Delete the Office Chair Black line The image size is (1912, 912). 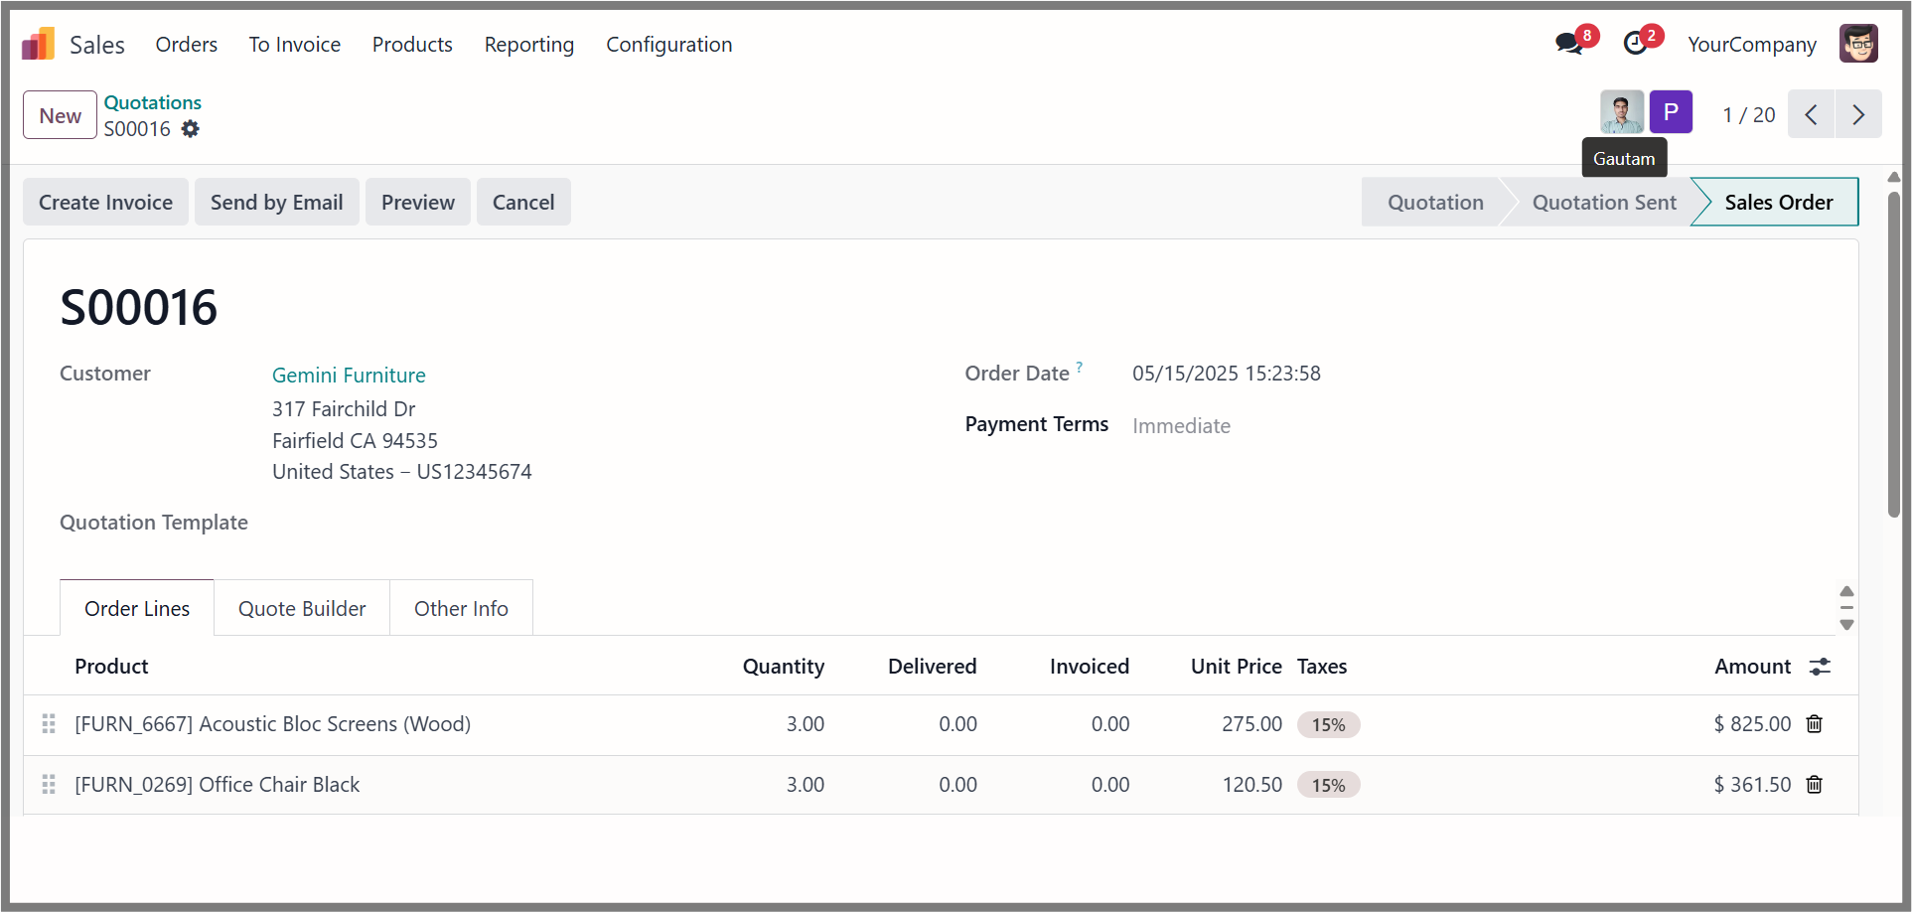click(1815, 785)
